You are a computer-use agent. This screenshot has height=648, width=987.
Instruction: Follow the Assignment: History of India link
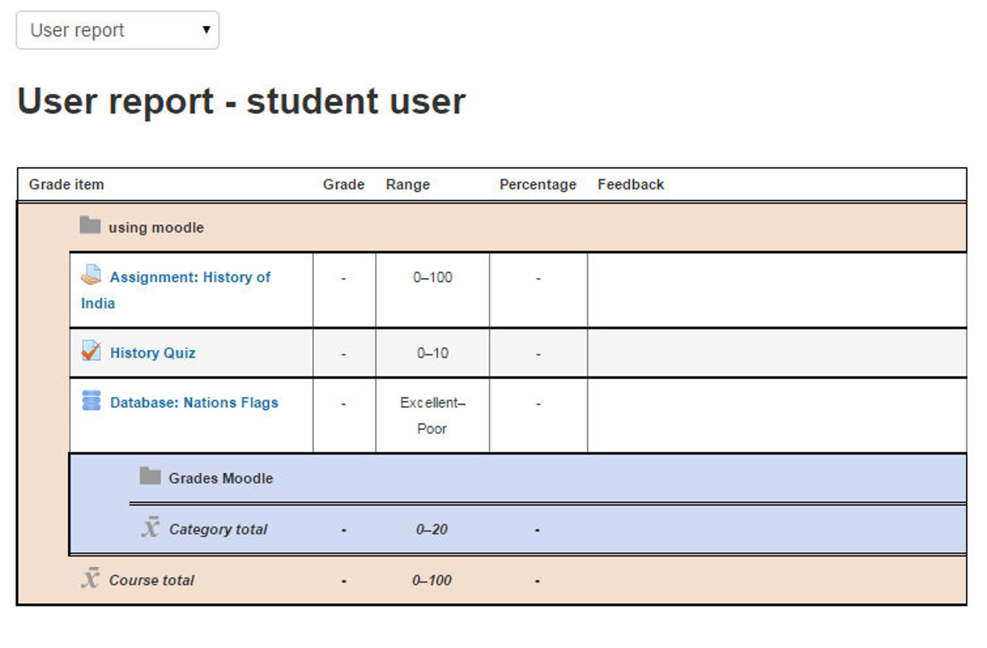(190, 277)
